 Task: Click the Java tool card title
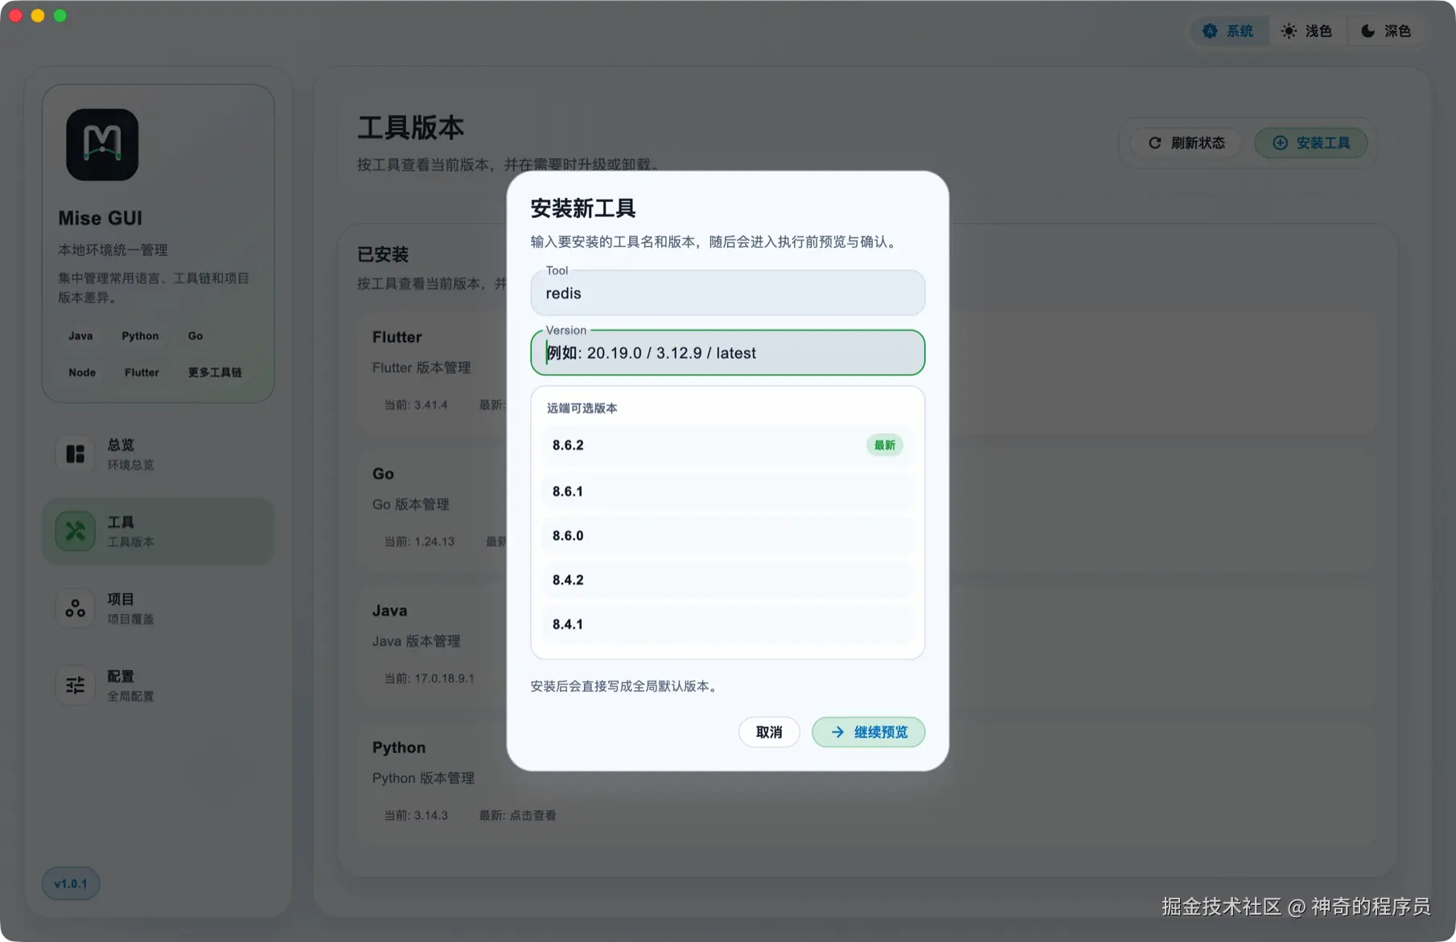point(389,611)
